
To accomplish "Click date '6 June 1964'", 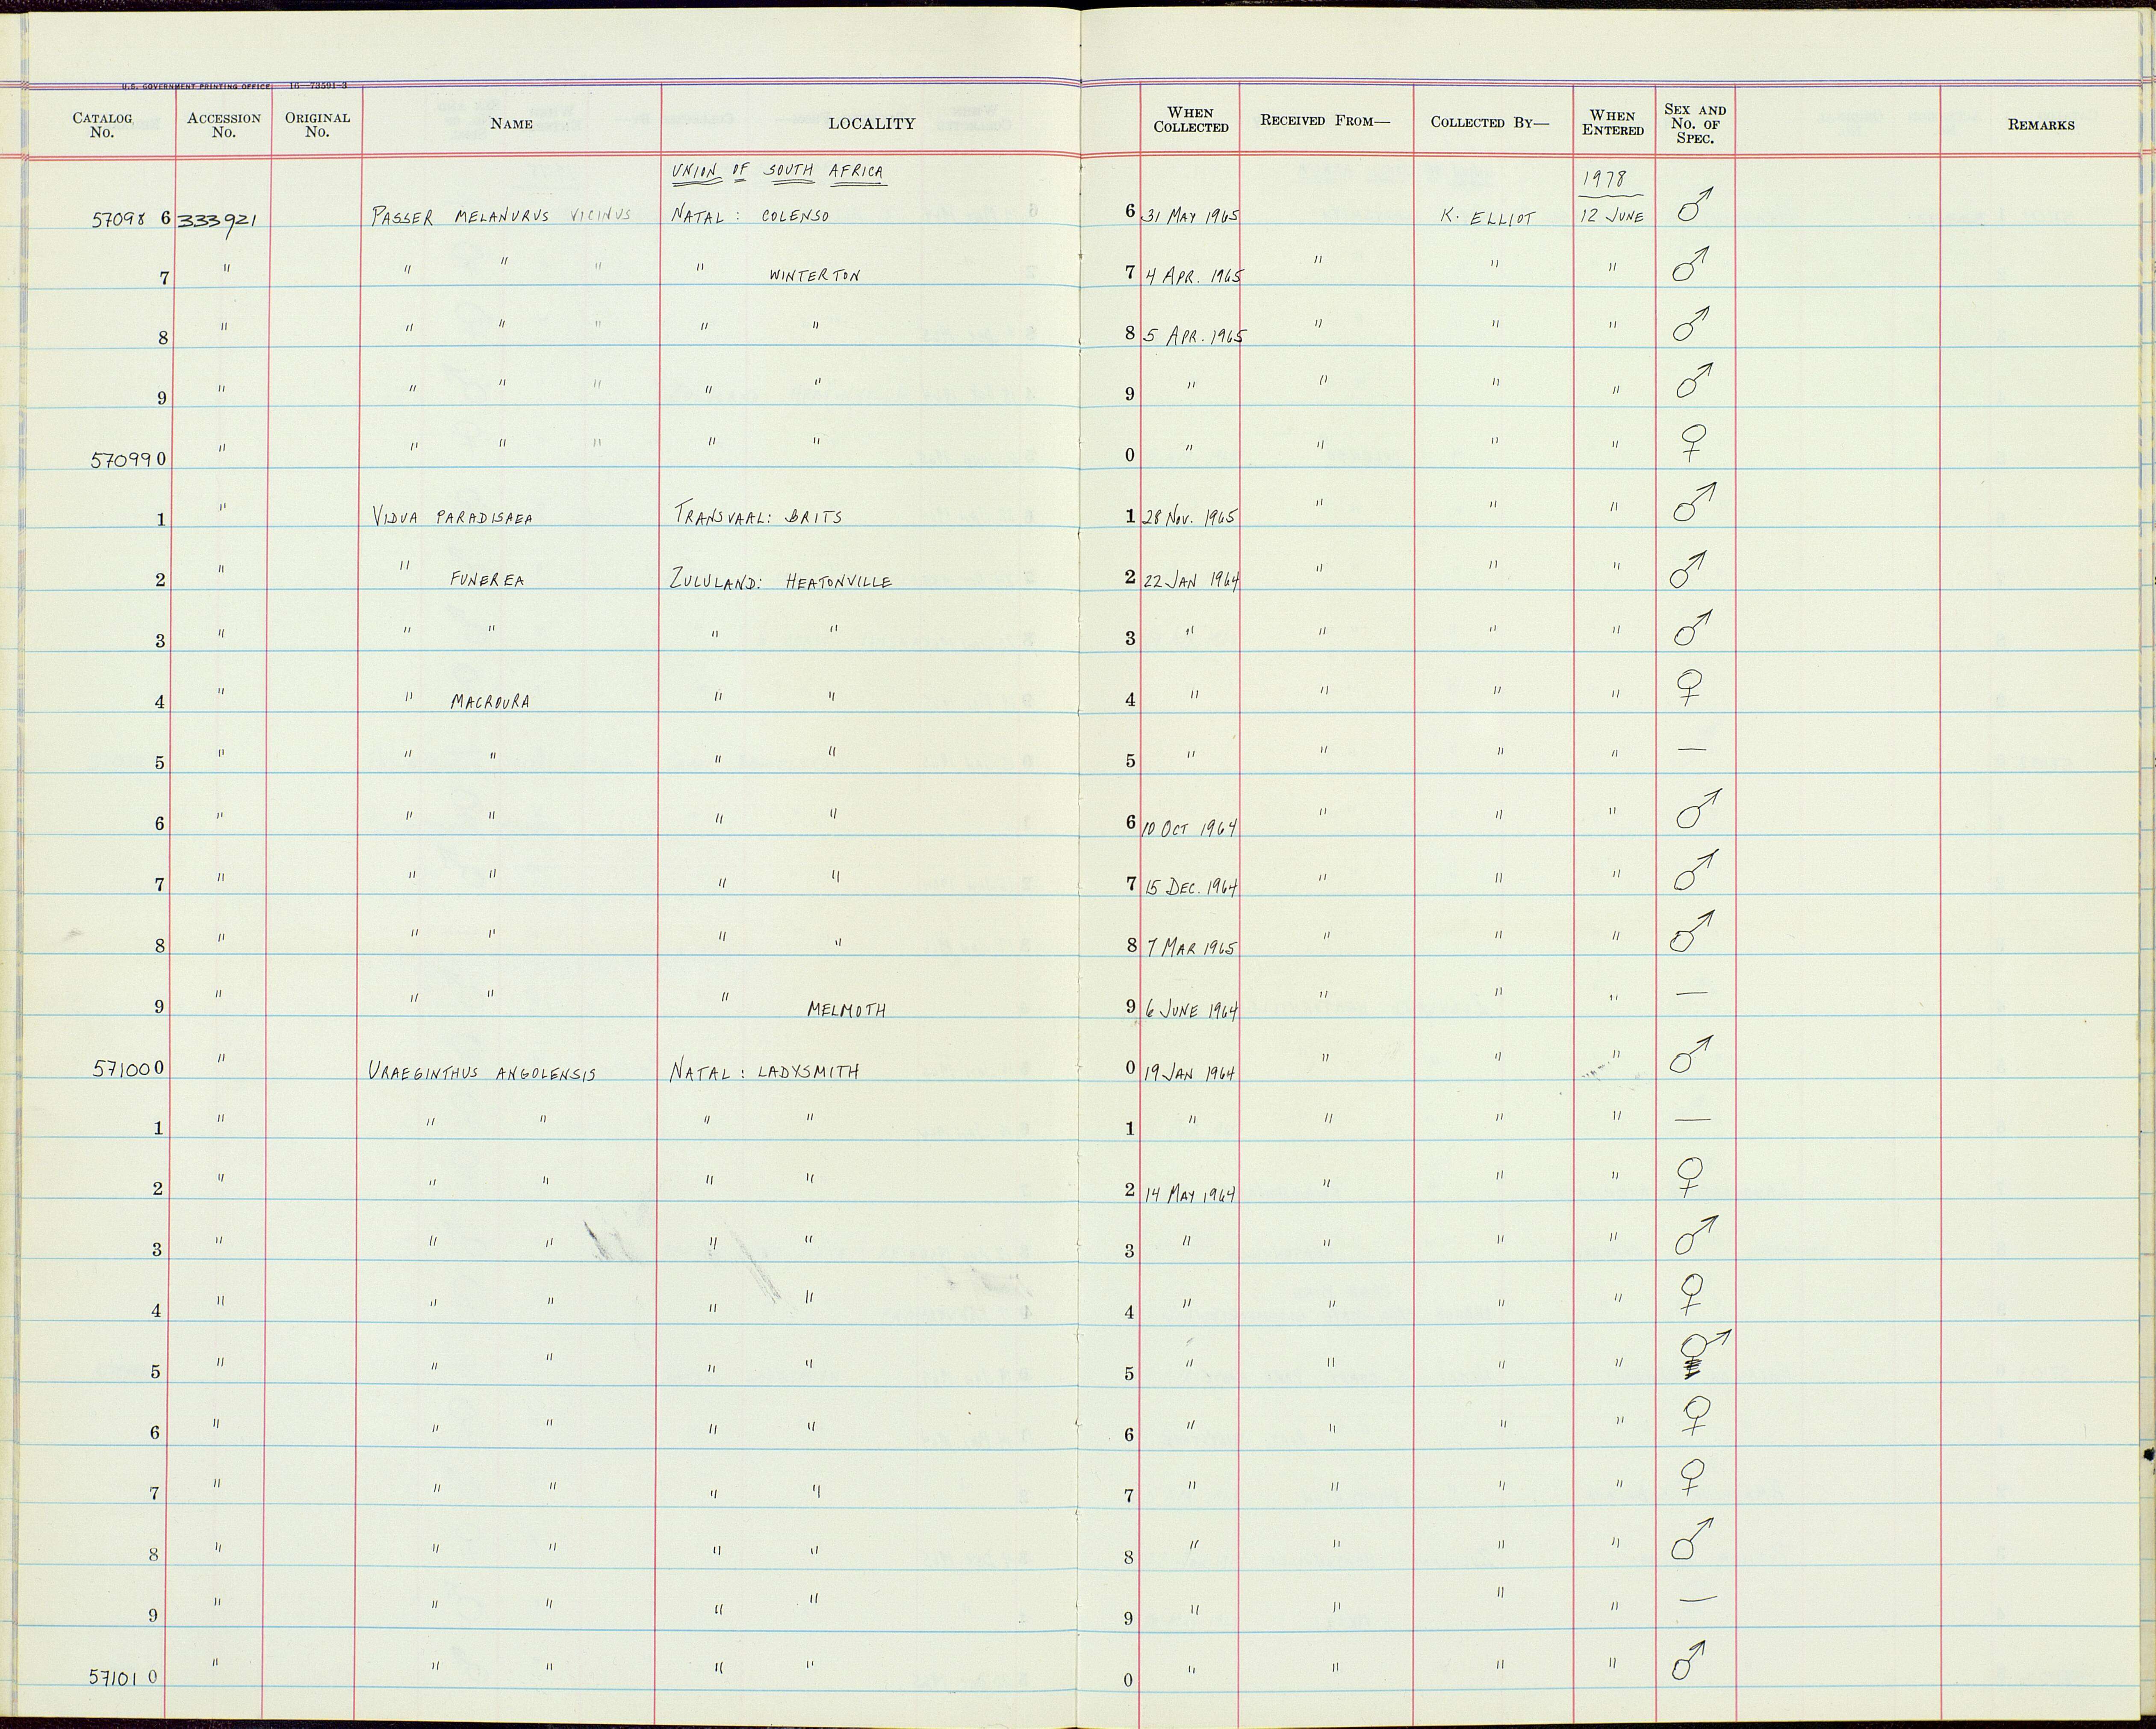I will point(1192,1011).
